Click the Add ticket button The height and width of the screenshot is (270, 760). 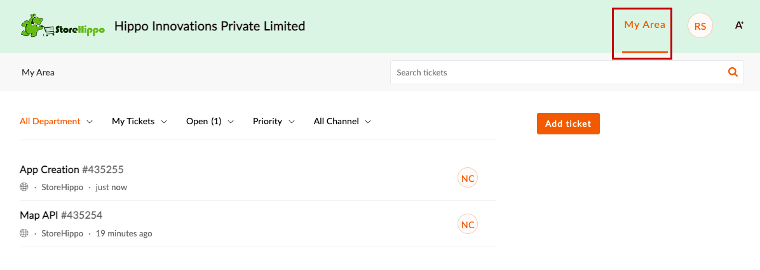pos(568,124)
